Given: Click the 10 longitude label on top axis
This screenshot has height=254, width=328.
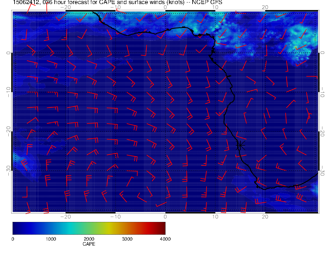Looking at the screenshot, I should (215, 7).
